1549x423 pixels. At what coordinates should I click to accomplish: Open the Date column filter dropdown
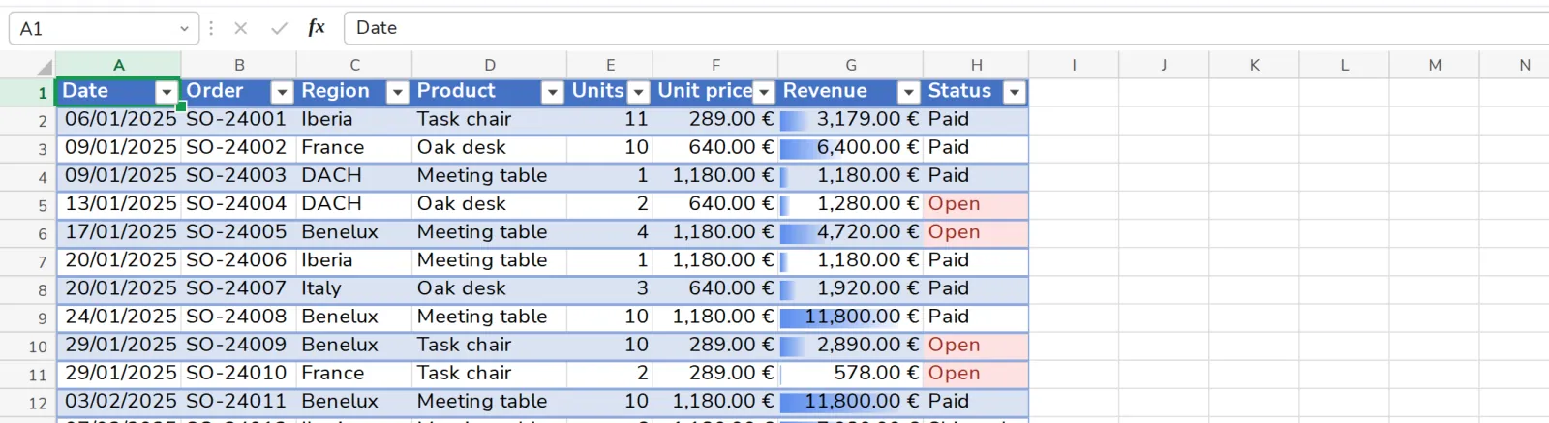[x=167, y=92]
